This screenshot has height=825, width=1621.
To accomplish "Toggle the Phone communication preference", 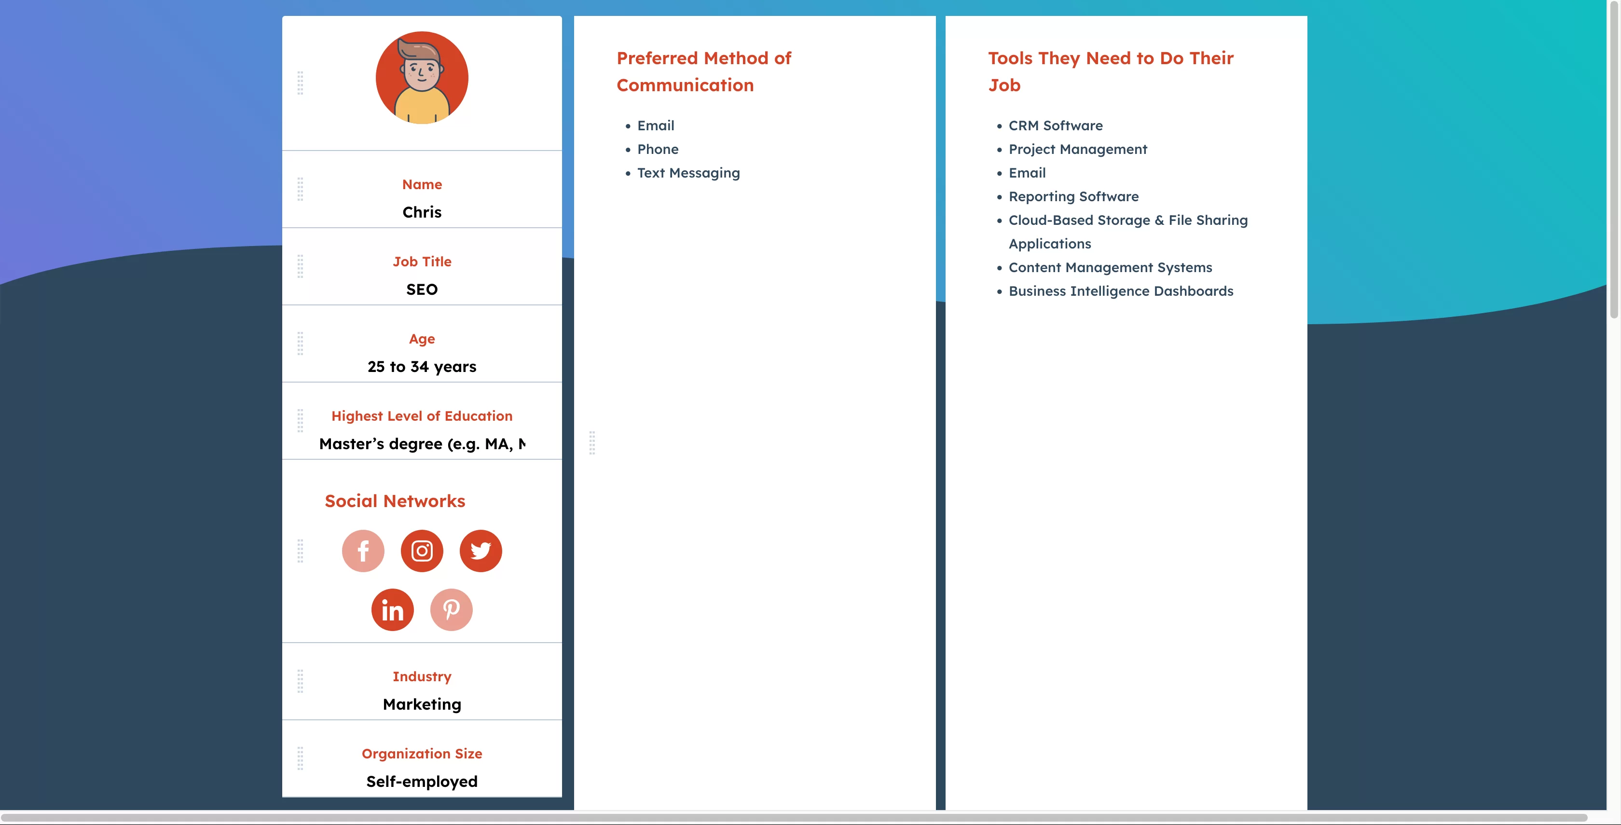I will pos(658,150).
